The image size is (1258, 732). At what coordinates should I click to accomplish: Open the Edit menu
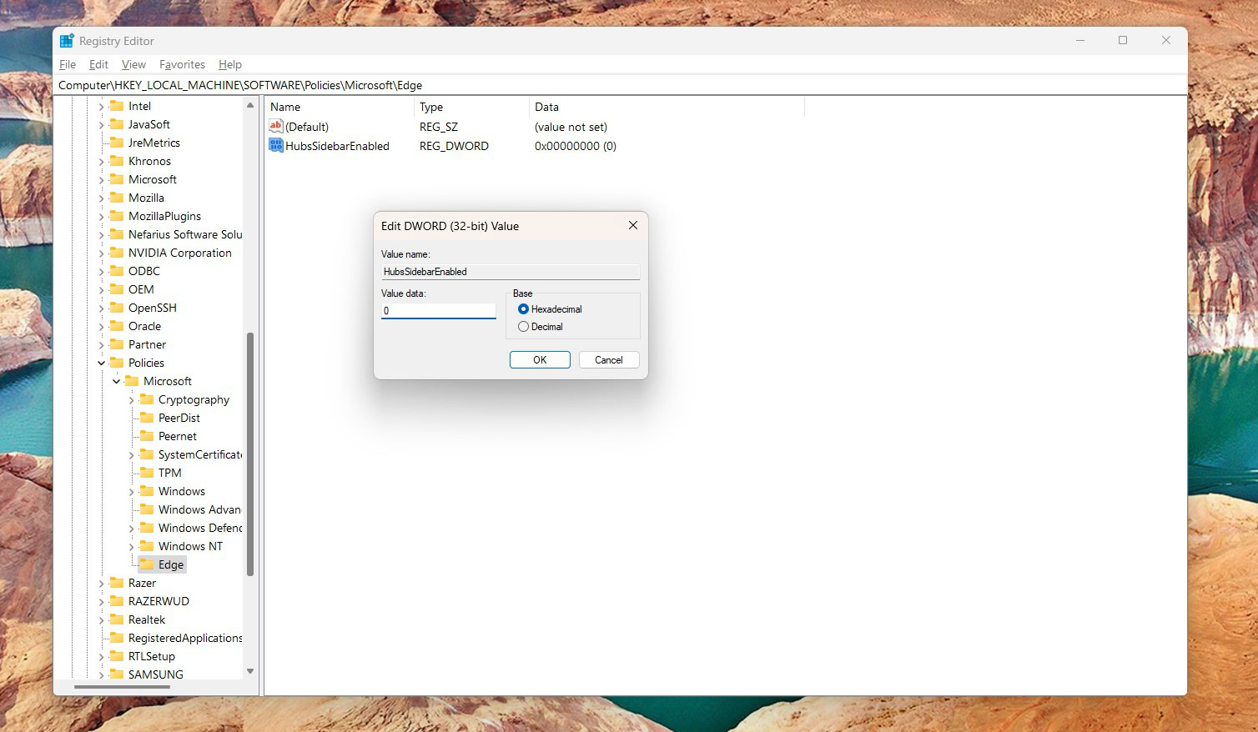point(98,64)
